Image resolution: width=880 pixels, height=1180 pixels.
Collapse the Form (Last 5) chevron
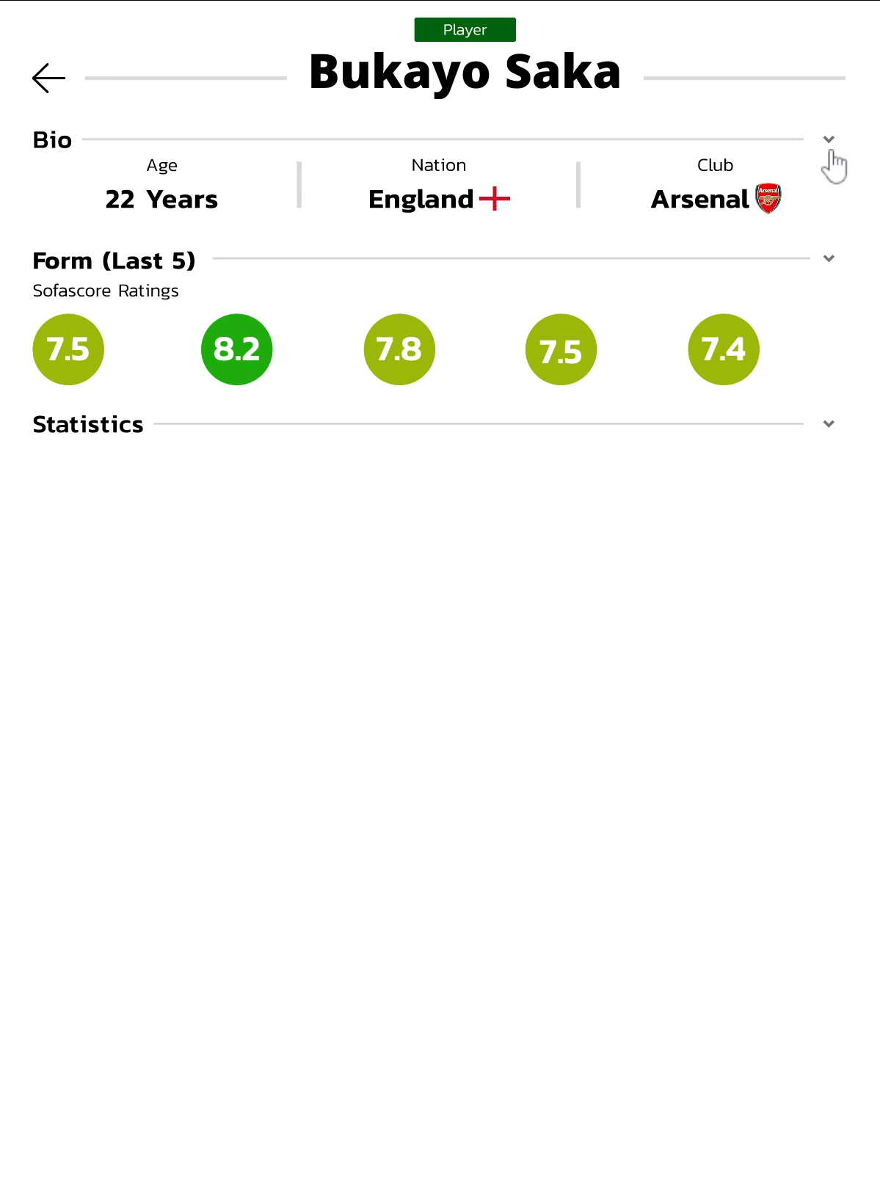pyautogui.click(x=829, y=258)
